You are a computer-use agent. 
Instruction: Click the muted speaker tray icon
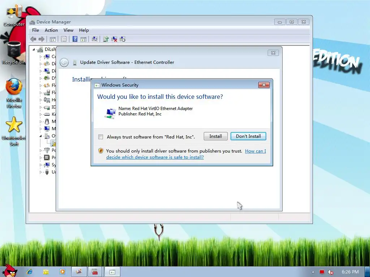330,272
